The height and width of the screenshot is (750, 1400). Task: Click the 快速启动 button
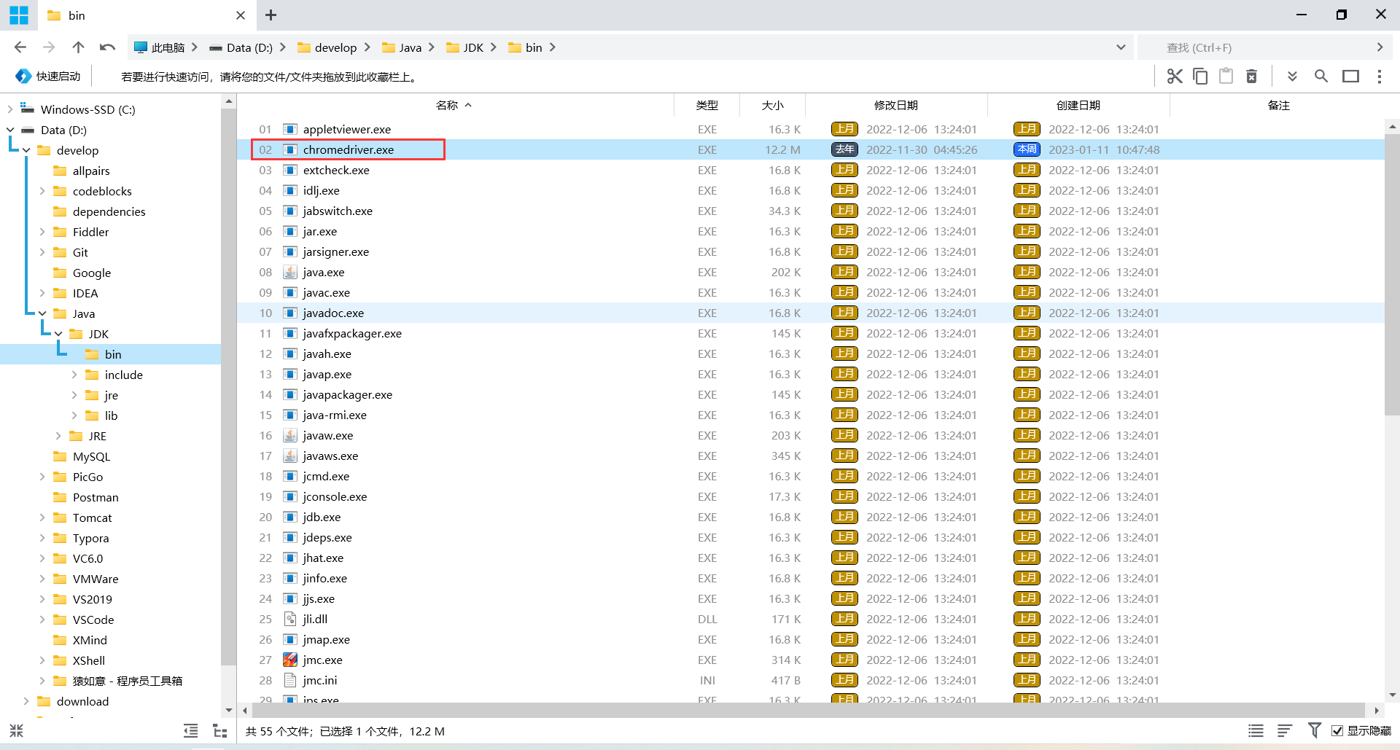[x=48, y=77]
